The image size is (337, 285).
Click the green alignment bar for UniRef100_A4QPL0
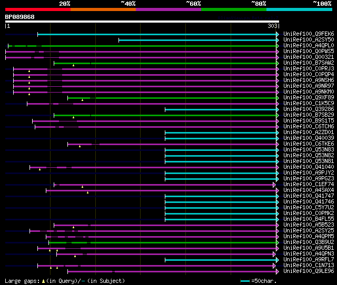coord(142,46)
